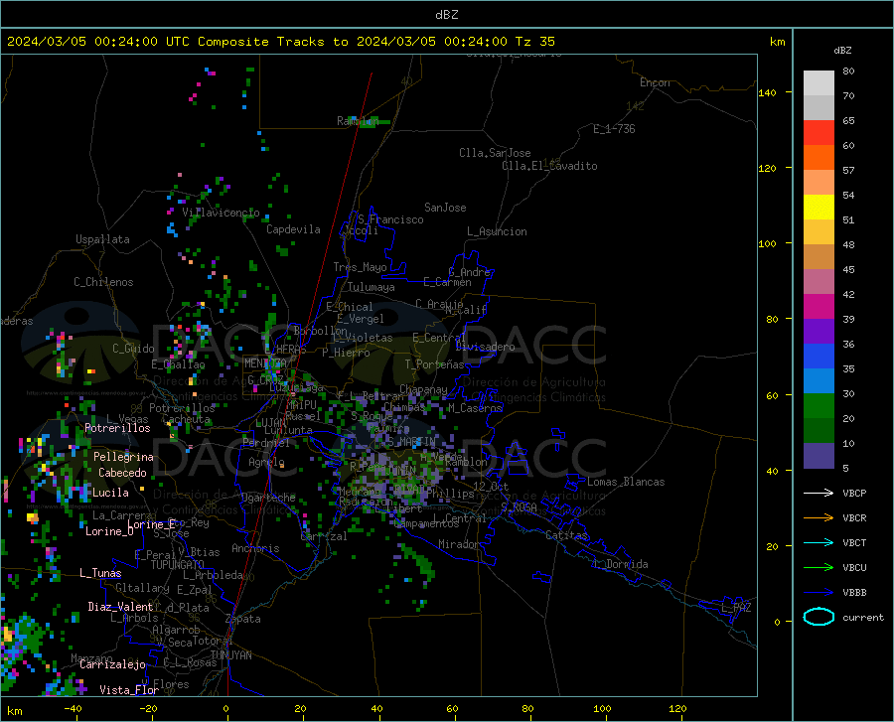Click the E_1-736 map label
Screen dimensions: 894x722
point(614,129)
